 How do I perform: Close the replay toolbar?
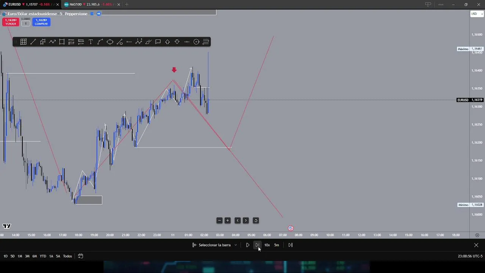[476, 245]
